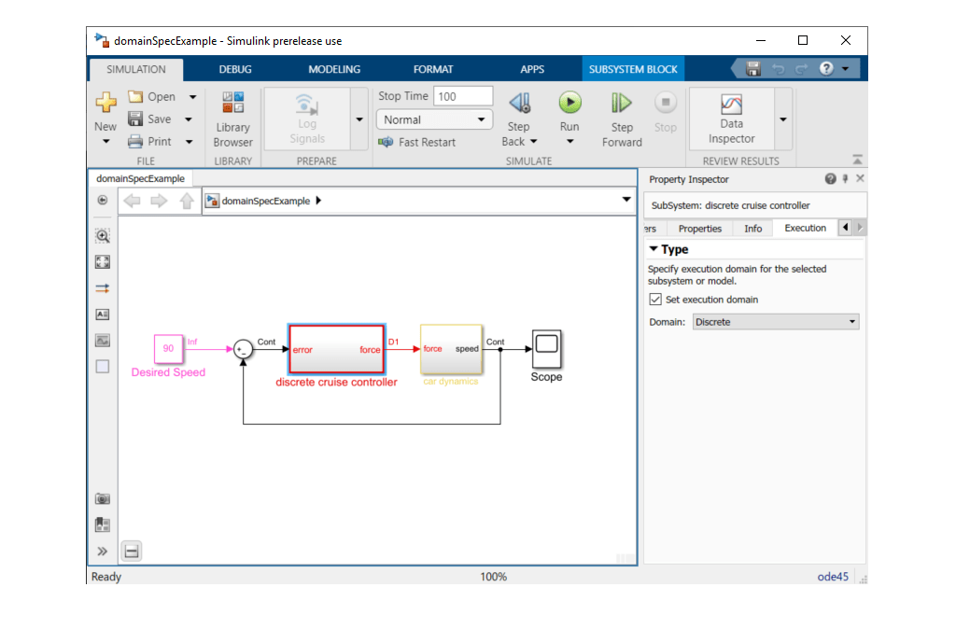Collapse the Type section triangle
The height and width of the screenshot is (643, 956).
tap(654, 248)
